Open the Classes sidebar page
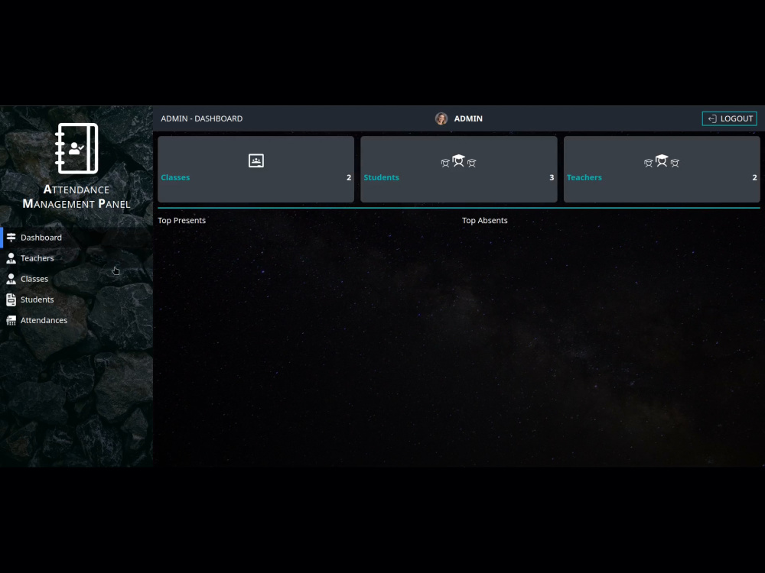The width and height of the screenshot is (765, 573). coord(76,279)
